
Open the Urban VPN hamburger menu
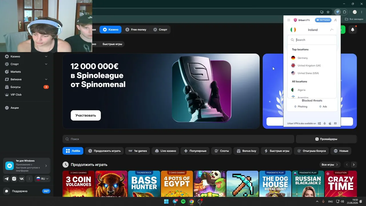coord(289,20)
